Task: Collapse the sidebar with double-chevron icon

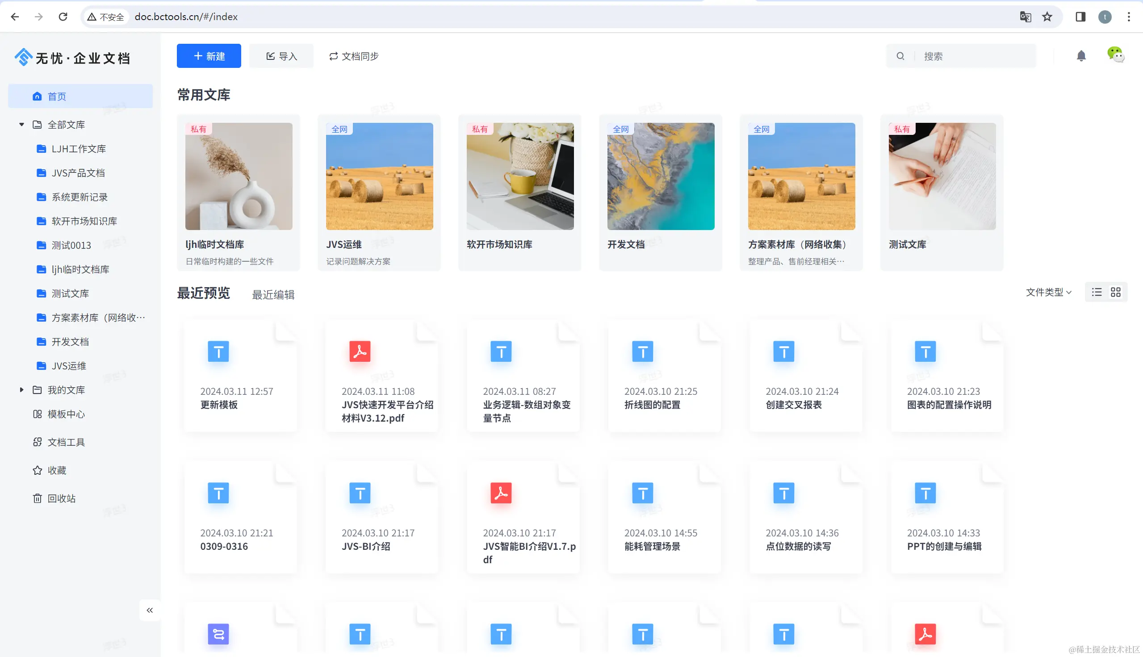Action: (150, 610)
